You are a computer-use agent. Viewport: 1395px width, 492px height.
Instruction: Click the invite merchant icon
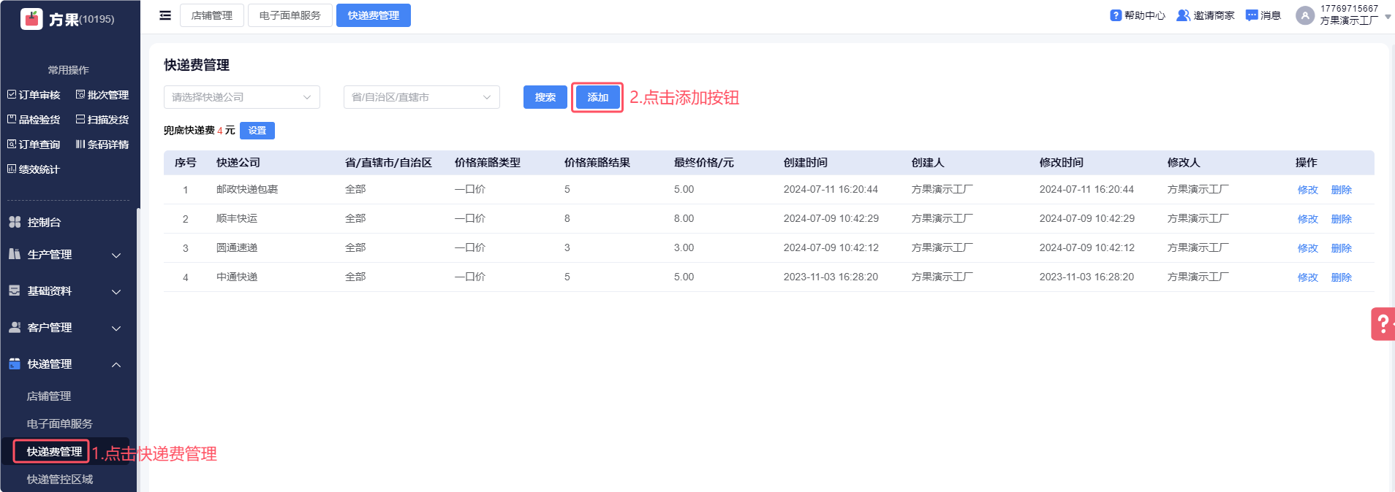point(1182,15)
